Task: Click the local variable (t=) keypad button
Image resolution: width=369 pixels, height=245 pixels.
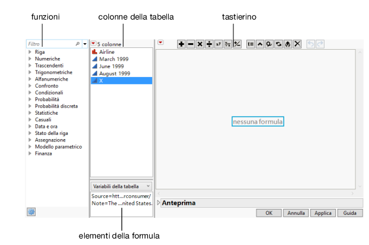Action: pyautogui.click(x=251, y=44)
